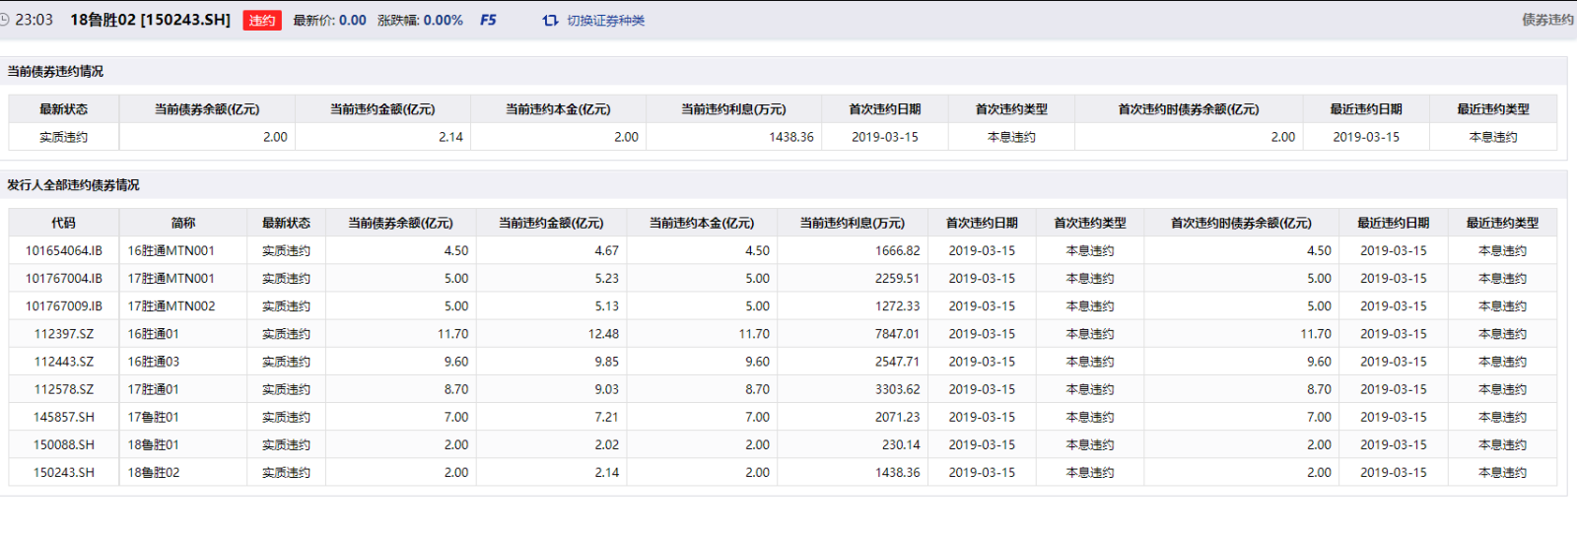Click default amount 2.02

point(607,444)
